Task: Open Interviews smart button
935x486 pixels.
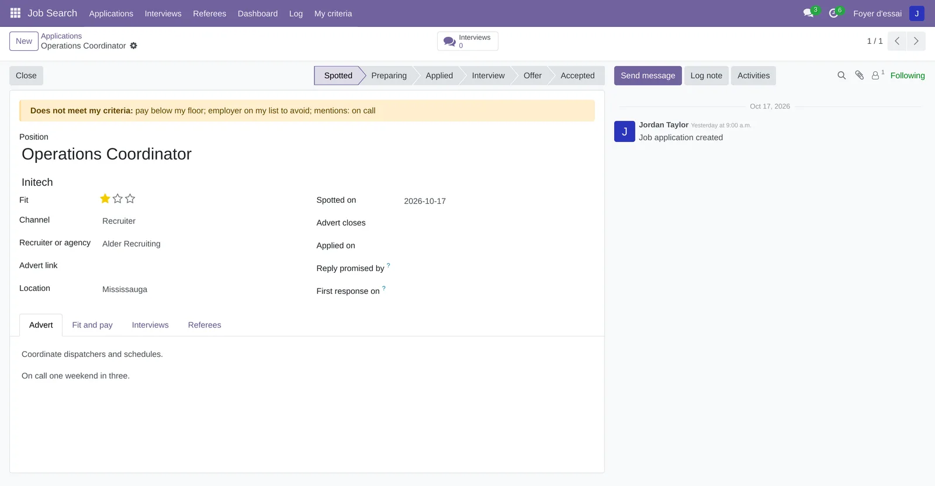Action: tap(467, 41)
